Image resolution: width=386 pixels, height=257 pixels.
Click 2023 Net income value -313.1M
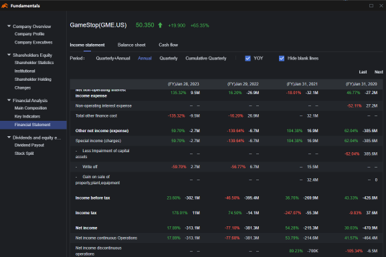pyautogui.click(x=192, y=228)
